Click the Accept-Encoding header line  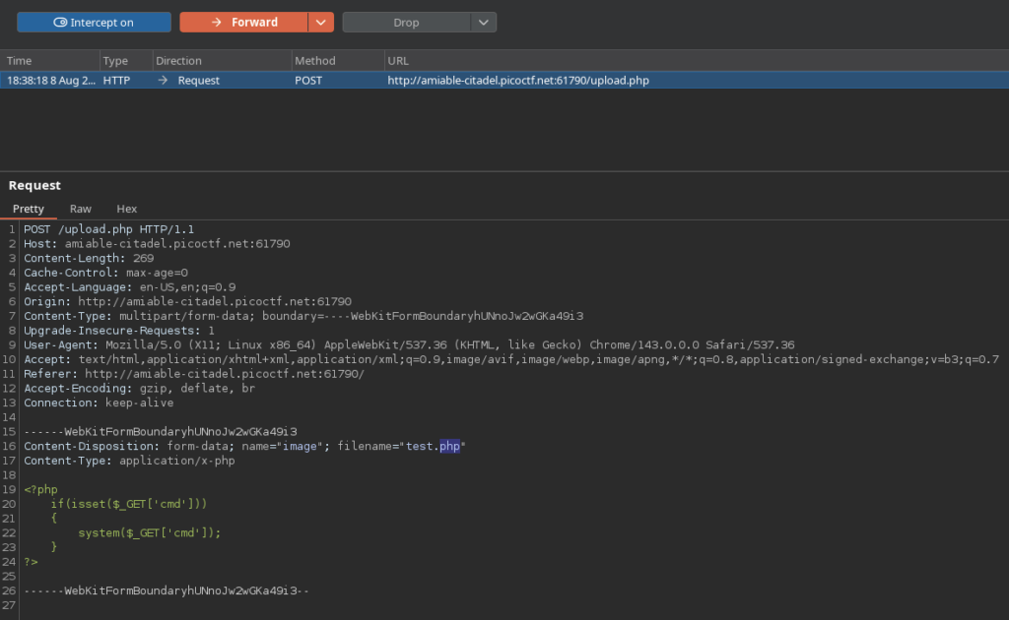[140, 388]
